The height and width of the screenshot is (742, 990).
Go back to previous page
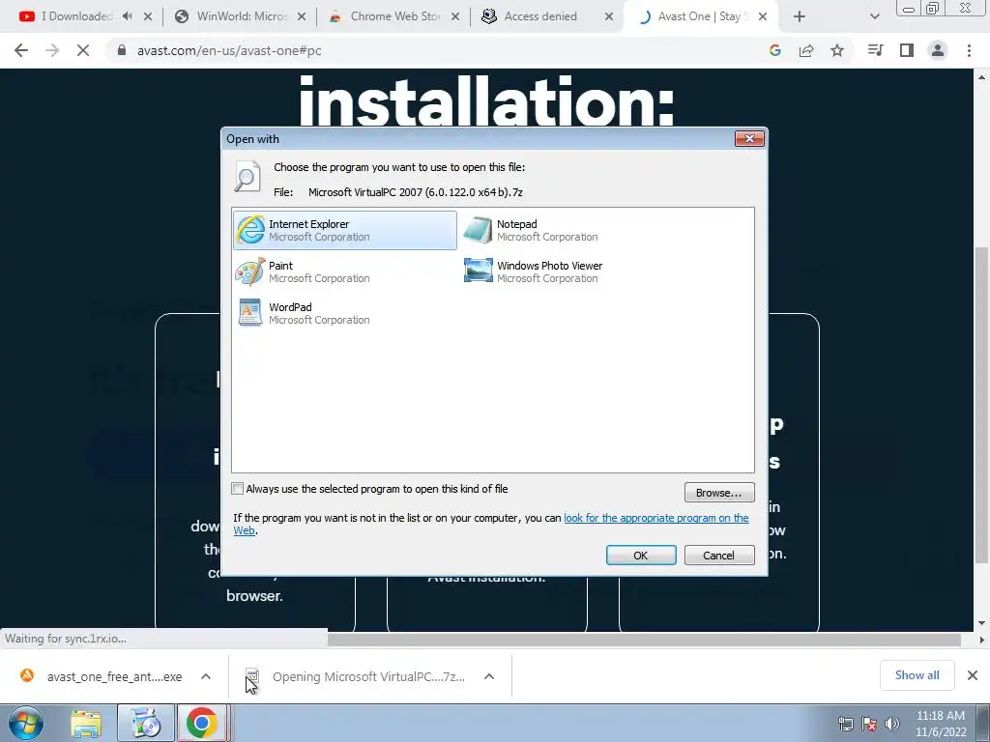21,50
